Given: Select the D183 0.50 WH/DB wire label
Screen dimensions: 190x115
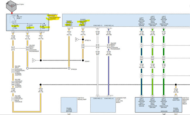Looking at the screenshot, I should click(x=109, y=53).
